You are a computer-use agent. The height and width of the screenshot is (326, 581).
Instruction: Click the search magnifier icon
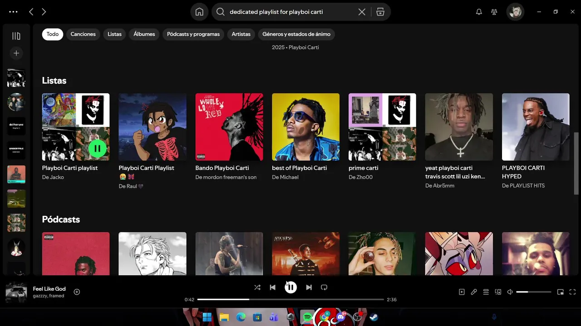(x=221, y=12)
